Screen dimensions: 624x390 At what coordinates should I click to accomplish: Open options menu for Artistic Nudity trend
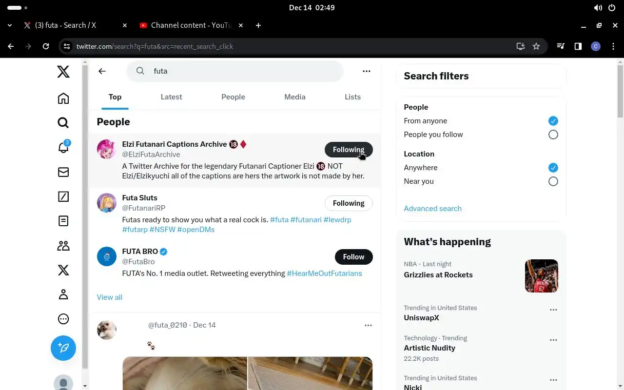pyautogui.click(x=553, y=340)
